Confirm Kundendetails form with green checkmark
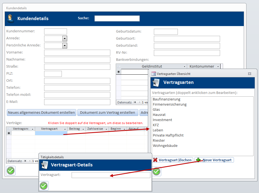 (x=11, y=170)
